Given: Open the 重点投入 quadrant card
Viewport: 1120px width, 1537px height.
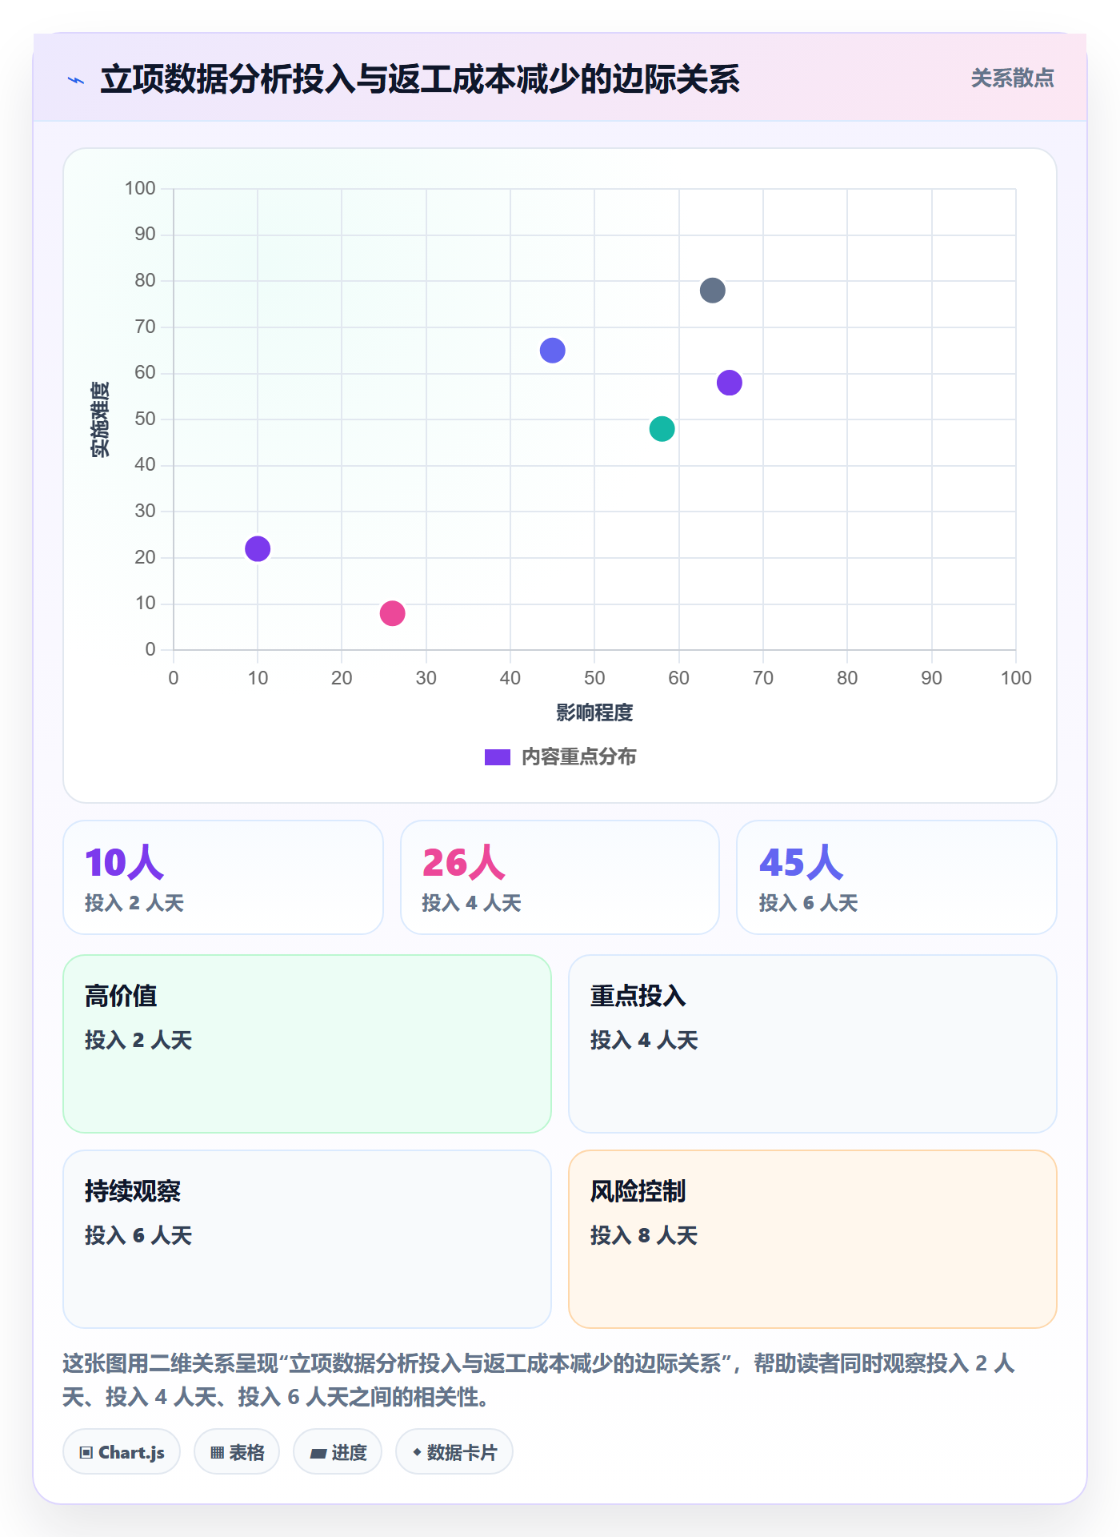Looking at the screenshot, I should 813,1044.
